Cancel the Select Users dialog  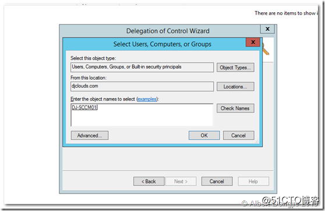tap(238, 135)
